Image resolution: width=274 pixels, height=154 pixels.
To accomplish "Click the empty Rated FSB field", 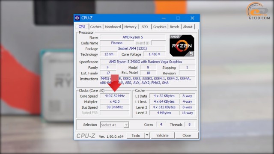I will (x=115, y=113).
